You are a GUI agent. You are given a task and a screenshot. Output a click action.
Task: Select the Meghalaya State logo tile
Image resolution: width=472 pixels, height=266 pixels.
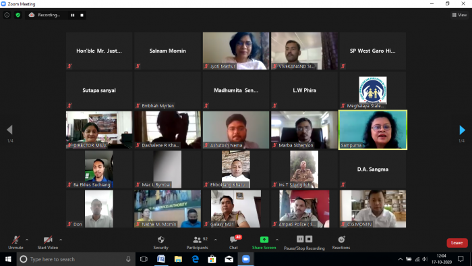[x=373, y=90]
